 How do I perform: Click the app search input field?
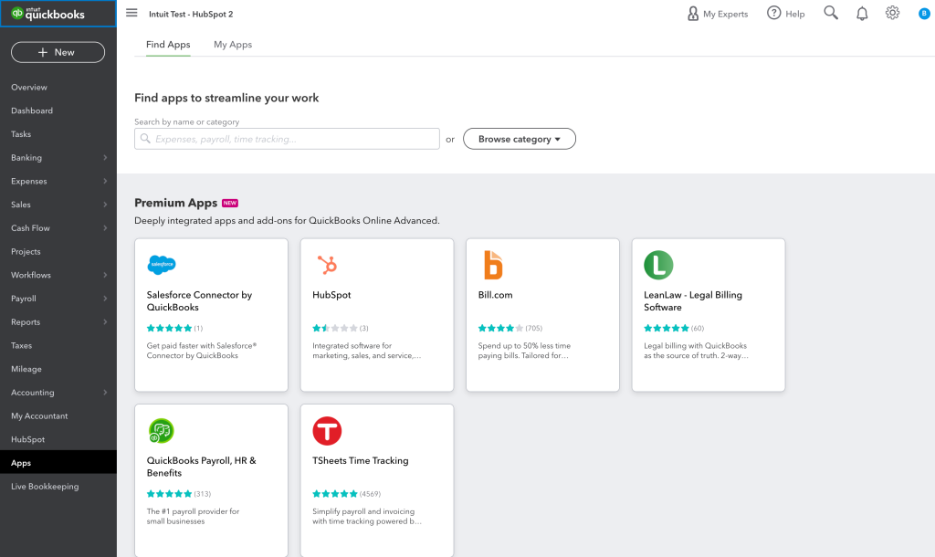(x=287, y=139)
